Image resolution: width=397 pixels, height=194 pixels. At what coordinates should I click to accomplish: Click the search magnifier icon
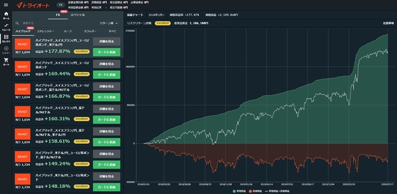(17, 23)
